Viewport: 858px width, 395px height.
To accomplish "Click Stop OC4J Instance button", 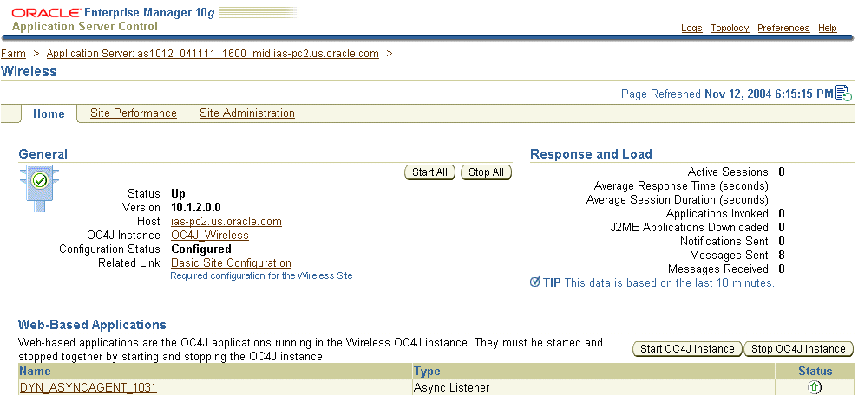I will (798, 349).
